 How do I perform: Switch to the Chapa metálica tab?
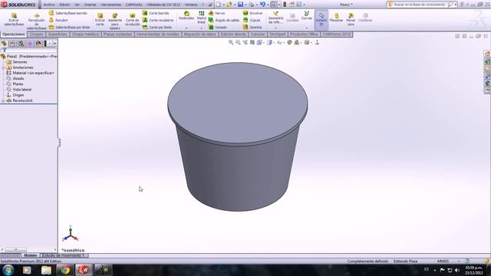[85, 34]
